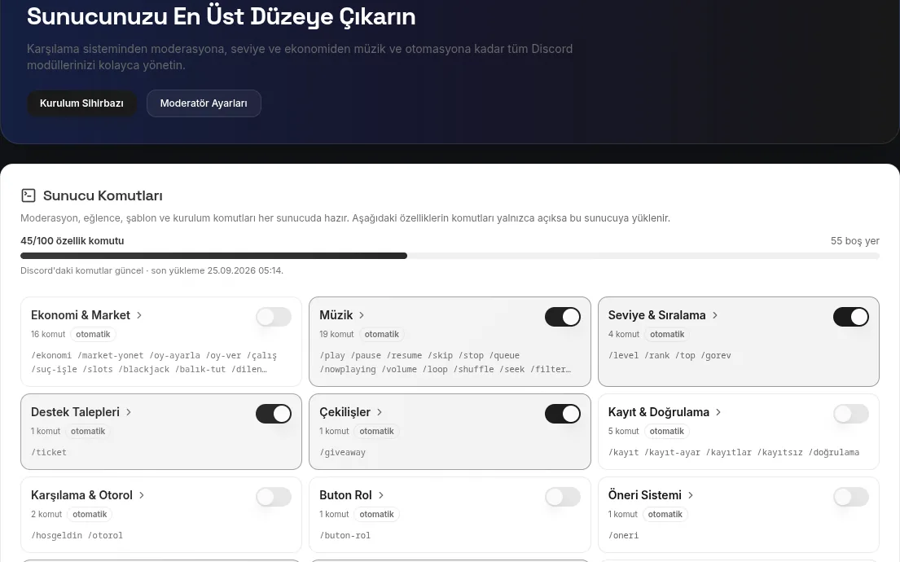The width and height of the screenshot is (900, 562).
Task: Click the '5 komut' count label
Action: [x=623, y=431]
